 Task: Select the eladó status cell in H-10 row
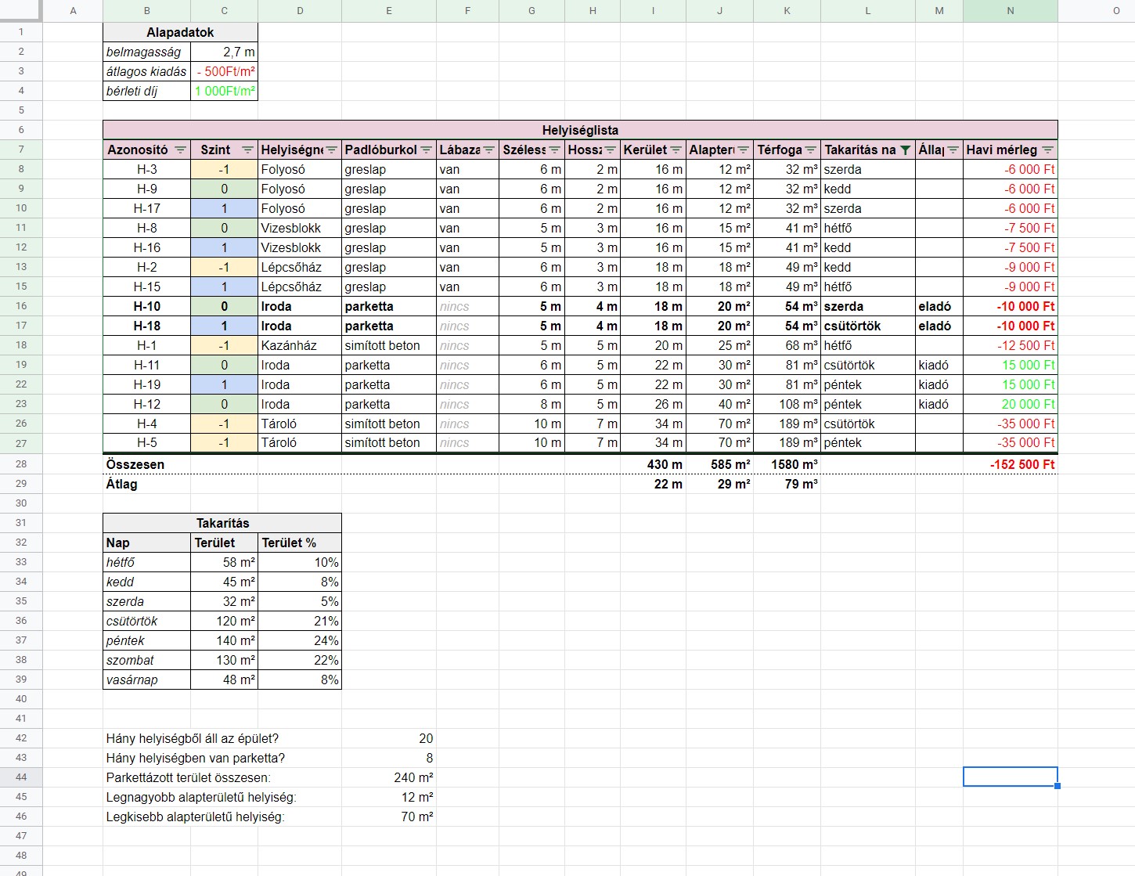(x=939, y=306)
